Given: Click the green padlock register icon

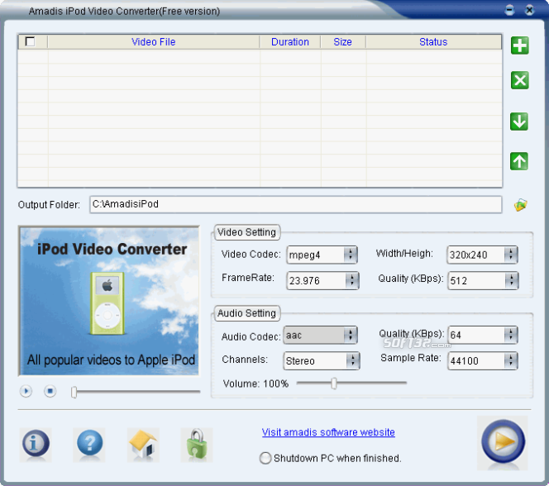Looking at the screenshot, I should point(197,444).
